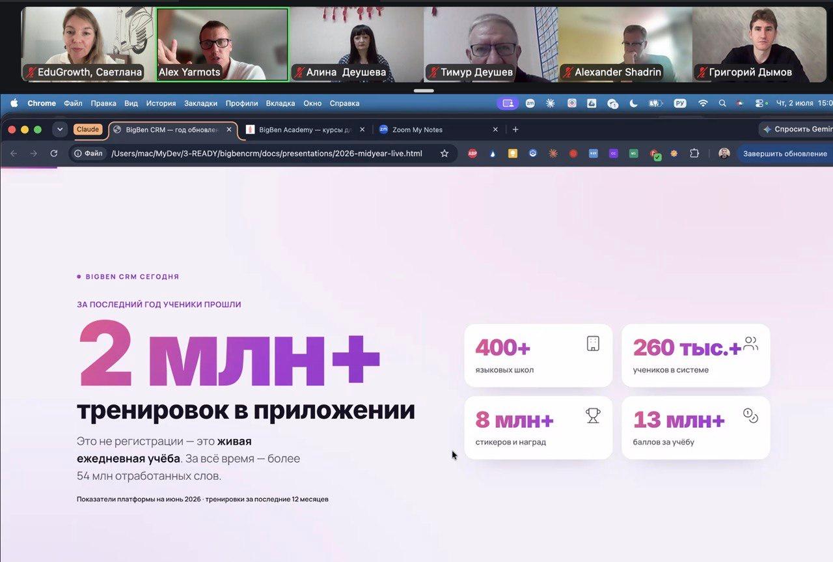The width and height of the screenshot is (833, 562).
Task: Click the address bar URL field
Action: pyautogui.click(x=267, y=154)
